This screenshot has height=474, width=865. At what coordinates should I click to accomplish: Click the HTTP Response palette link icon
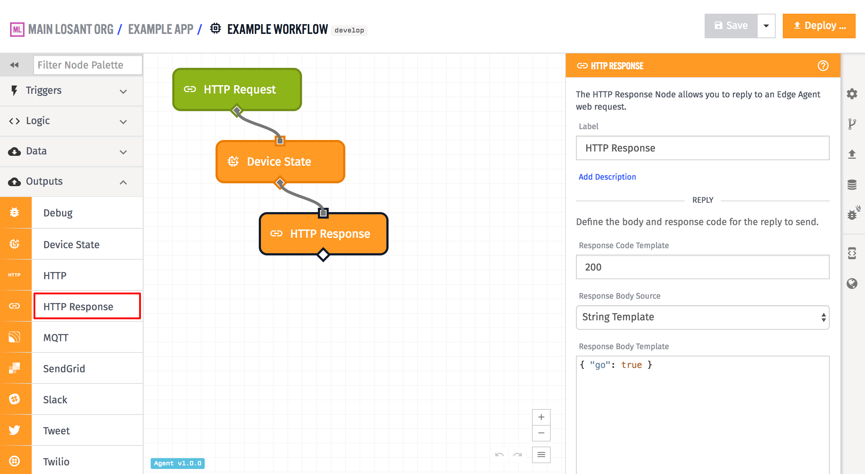click(14, 306)
